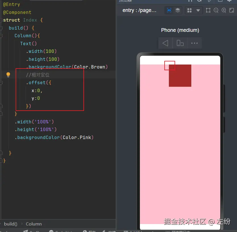Collapse the struct Index fold marker in the gutter
The height and width of the screenshot is (232, 237).
pos(1,20)
